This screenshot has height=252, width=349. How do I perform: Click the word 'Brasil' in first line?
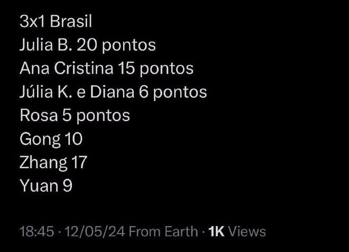click(71, 22)
